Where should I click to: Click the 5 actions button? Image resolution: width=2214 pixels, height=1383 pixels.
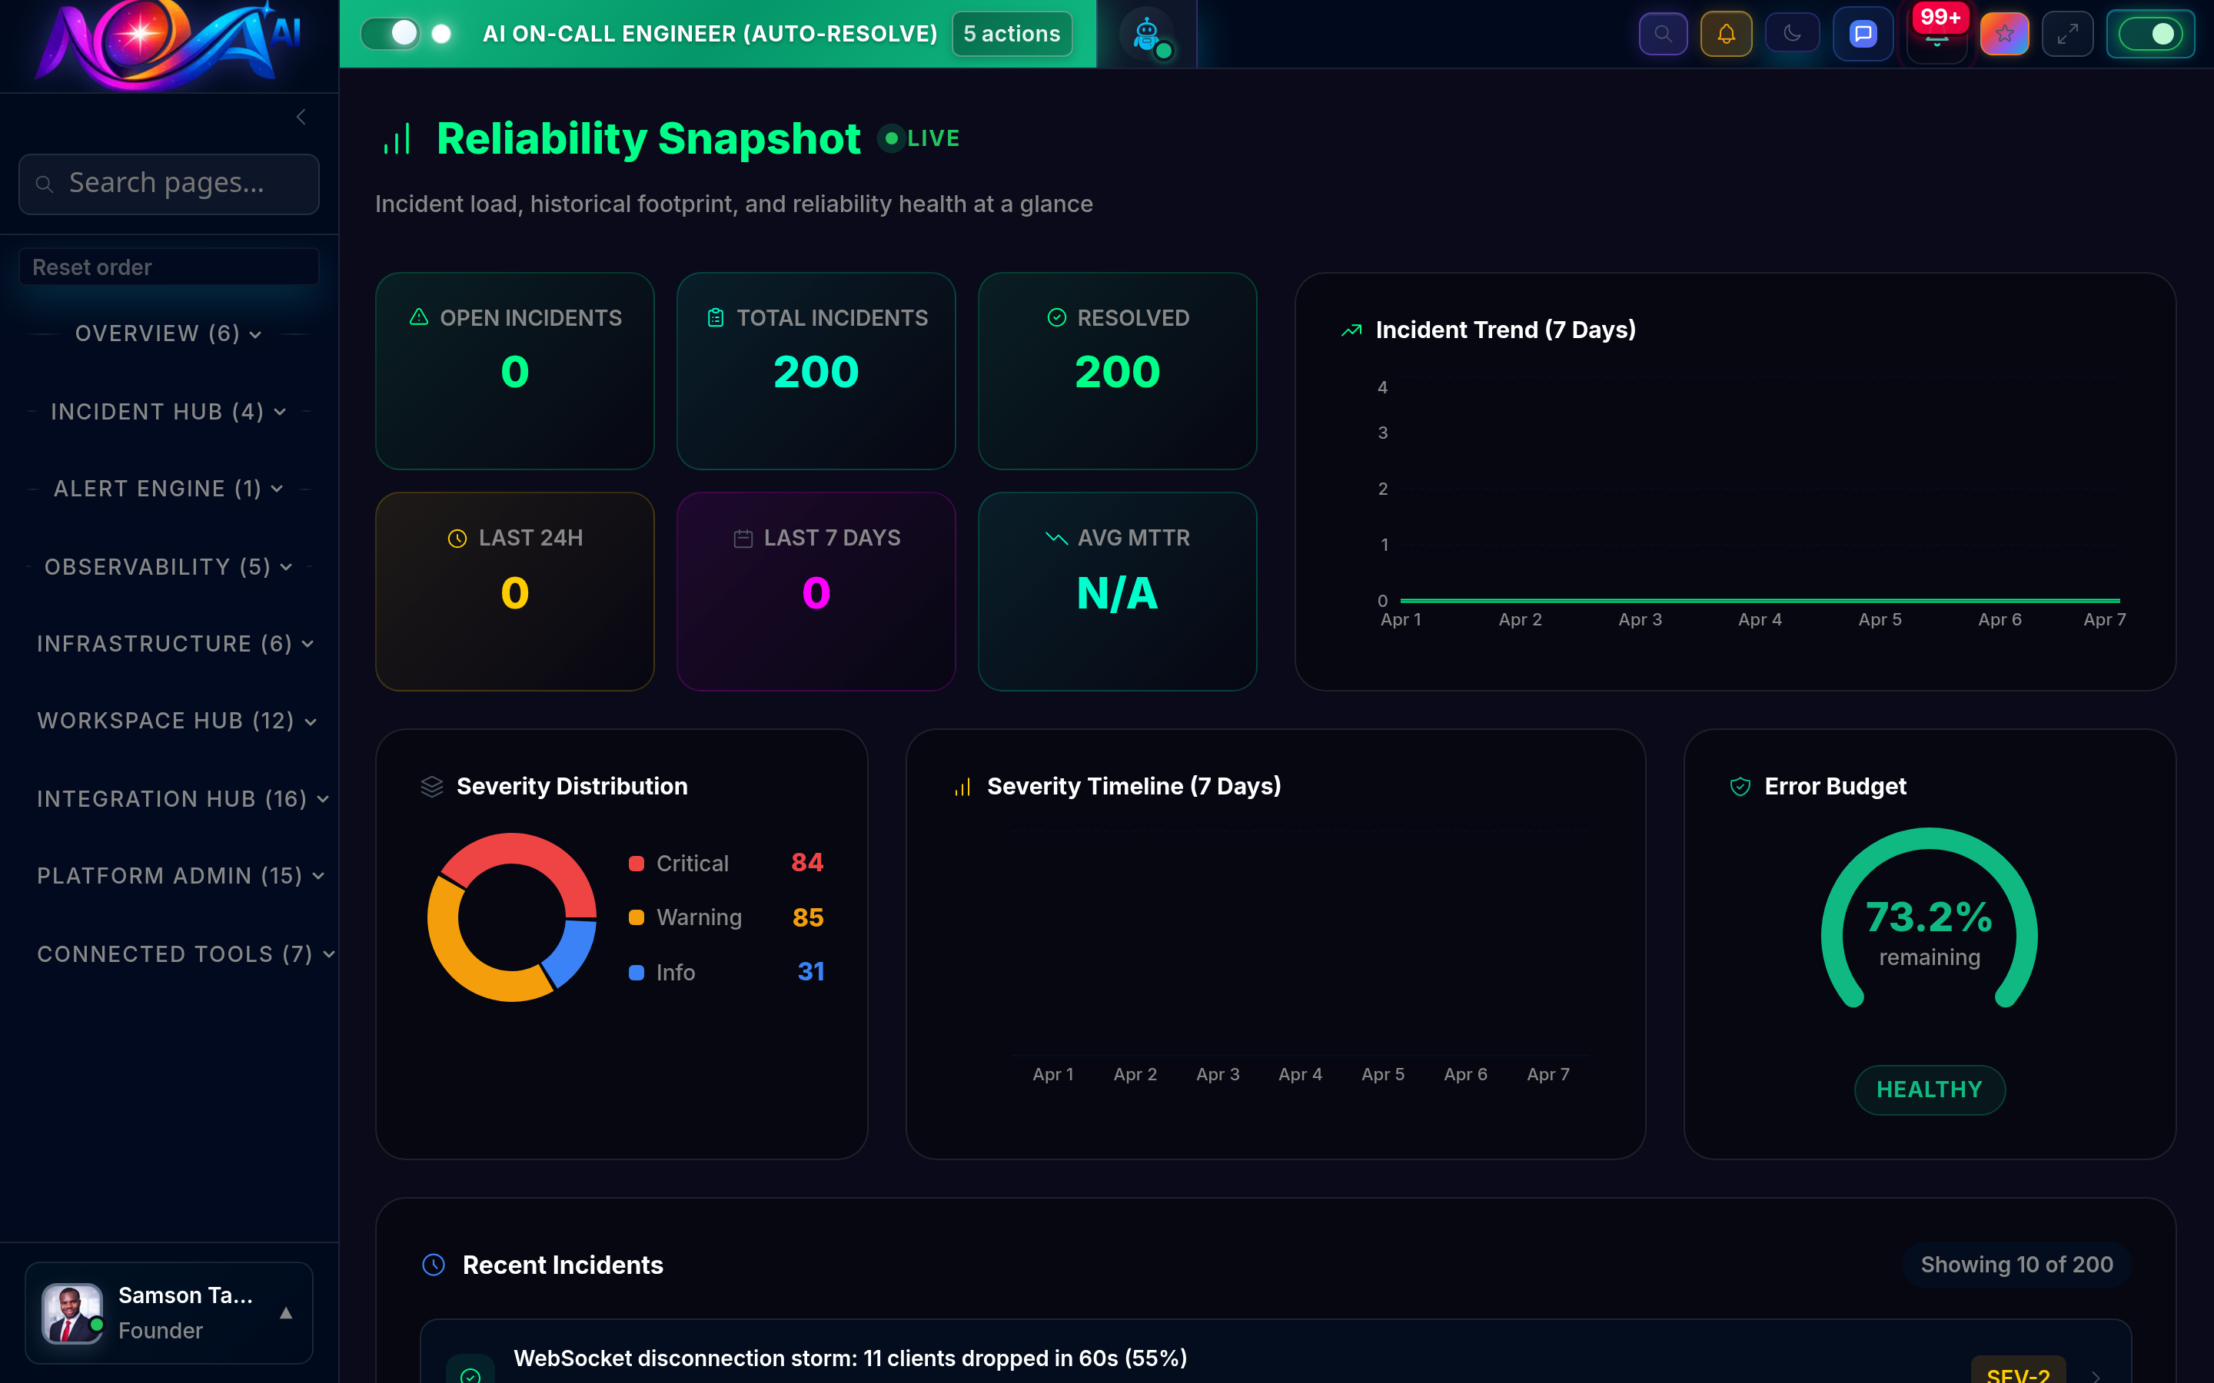(1011, 33)
